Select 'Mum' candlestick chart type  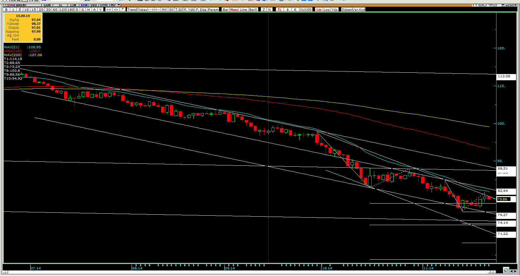click(x=234, y=9)
